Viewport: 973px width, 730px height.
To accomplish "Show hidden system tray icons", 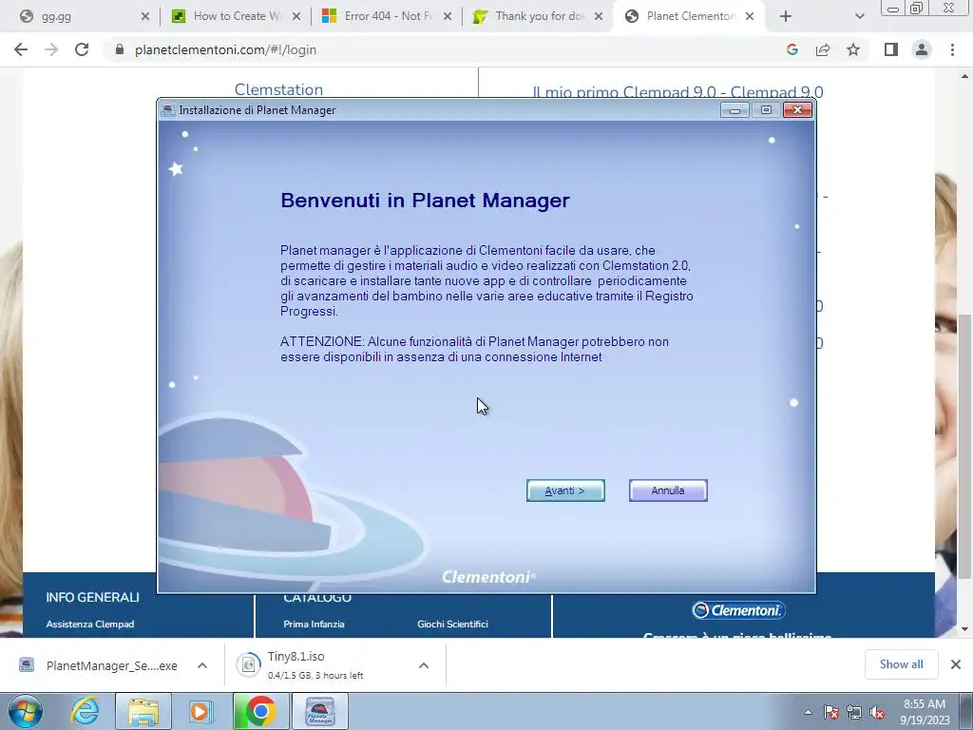I will (x=808, y=712).
